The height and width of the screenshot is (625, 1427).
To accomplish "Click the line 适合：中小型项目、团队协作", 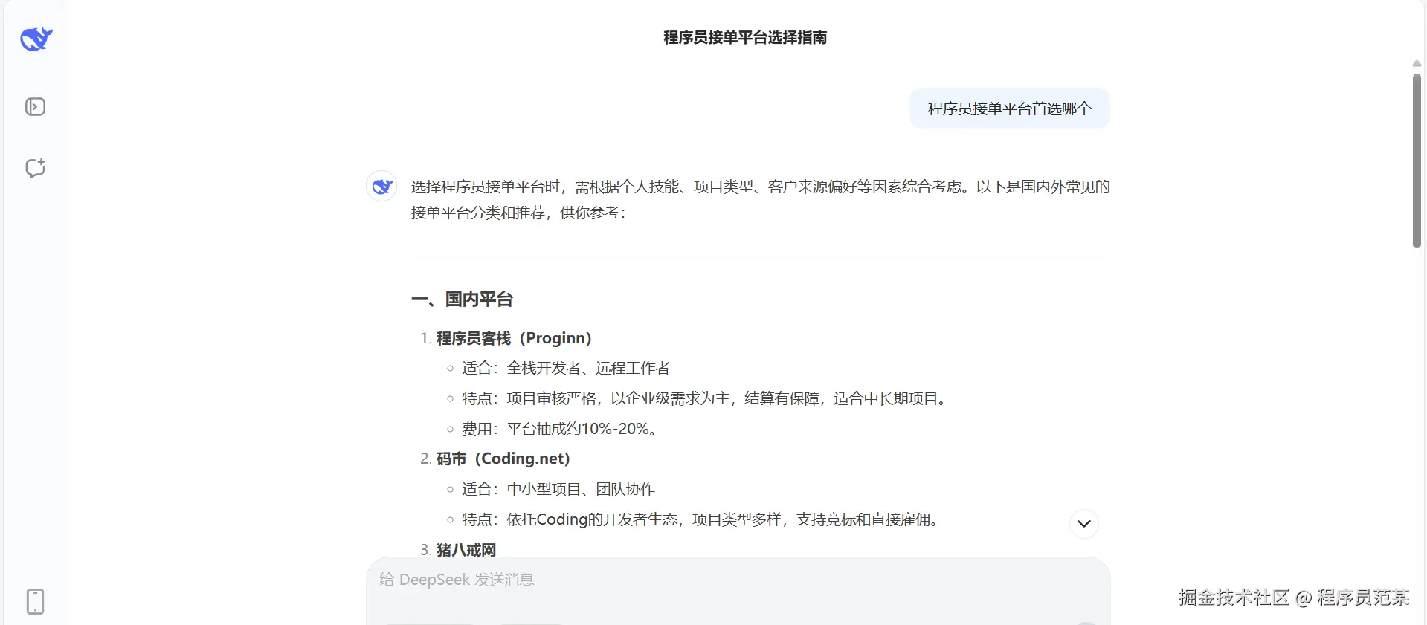I will coord(558,489).
